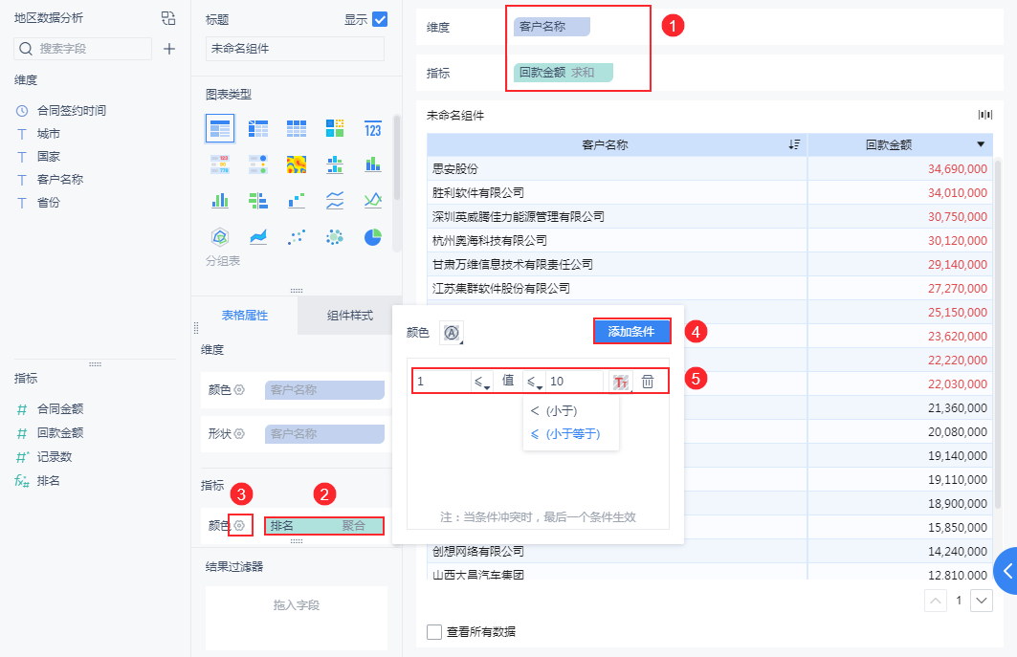Select the detail table grid chart icon
1017x657 pixels.
click(297, 128)
